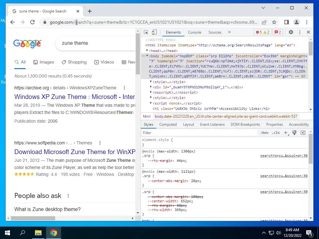Open the taskbar notification center

309,233
